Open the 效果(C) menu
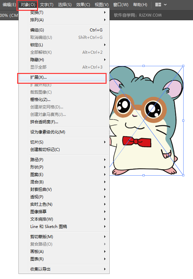Viewport: 193px width, 279px height. pos(83,5)
